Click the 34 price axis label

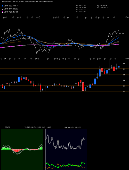124,69
